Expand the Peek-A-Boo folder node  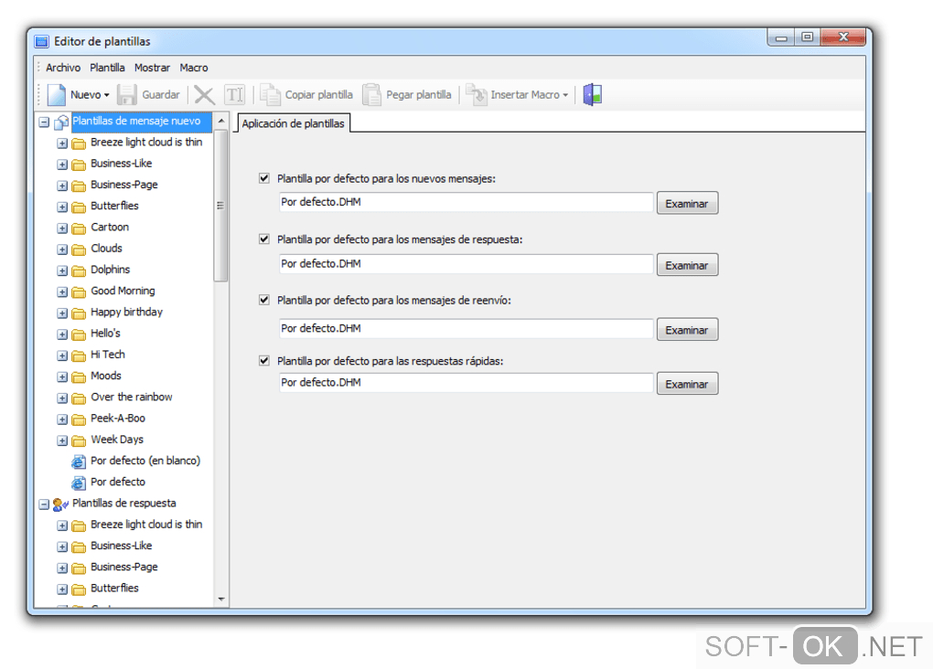pyautogui.click(x=62, y=419)
